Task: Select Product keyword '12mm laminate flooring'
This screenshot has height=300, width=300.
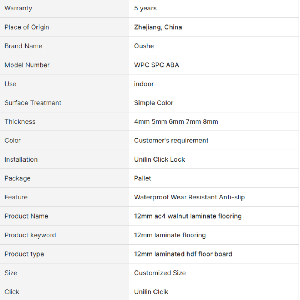Action: tap(170, 235)
